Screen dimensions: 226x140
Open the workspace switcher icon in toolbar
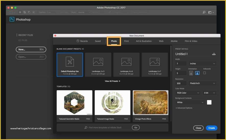point(211,13)
